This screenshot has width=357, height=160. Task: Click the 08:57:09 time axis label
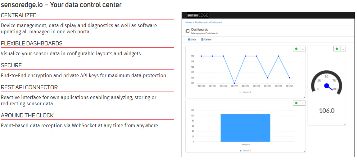coord(223,86)
